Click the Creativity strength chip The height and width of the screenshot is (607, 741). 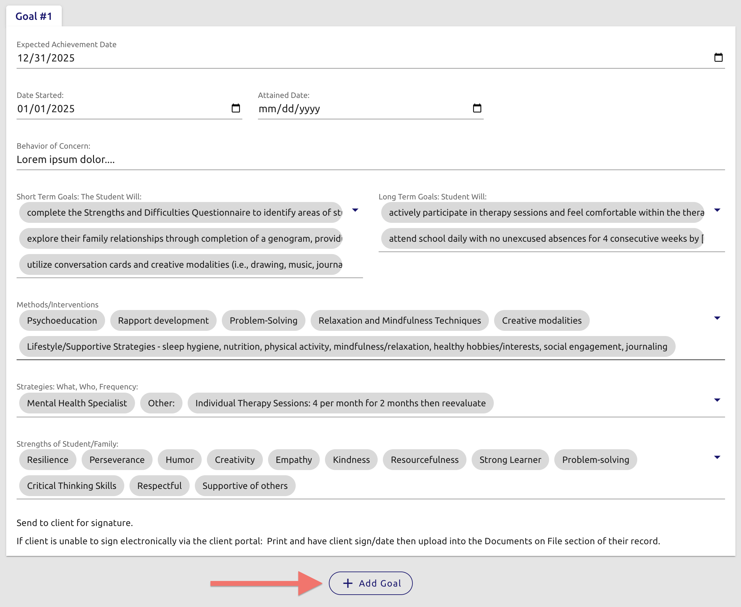(235, 459)
